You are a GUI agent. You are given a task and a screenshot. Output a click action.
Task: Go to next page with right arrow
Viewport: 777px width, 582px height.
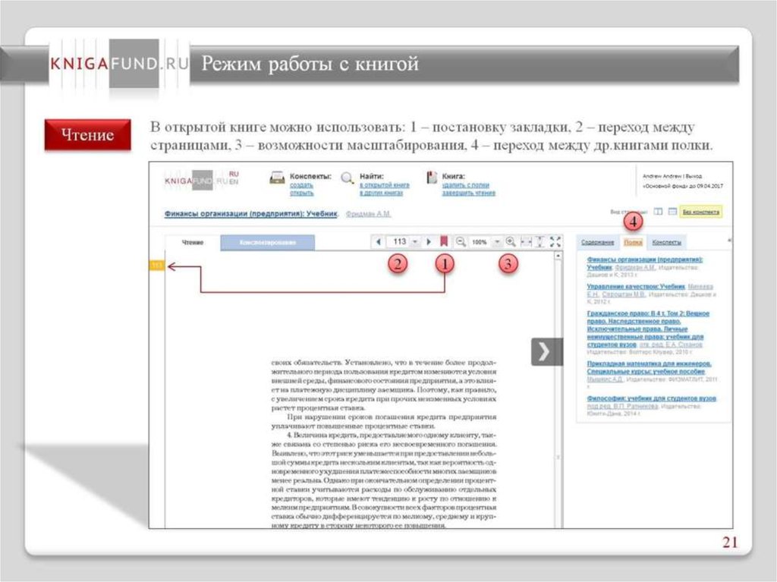coord(429,242)
